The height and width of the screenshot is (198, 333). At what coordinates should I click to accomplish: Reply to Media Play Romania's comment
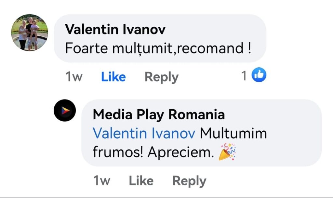[x=189, y=181]
